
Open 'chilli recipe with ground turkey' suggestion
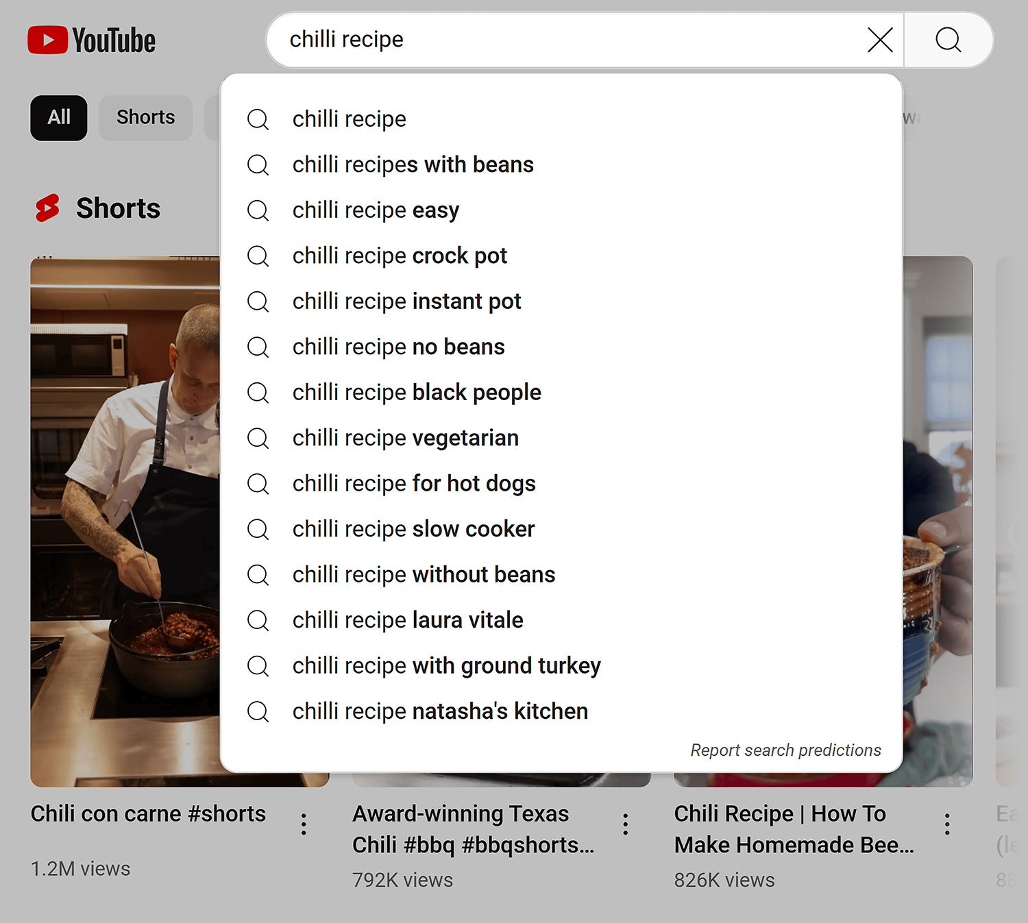point(561,666)
